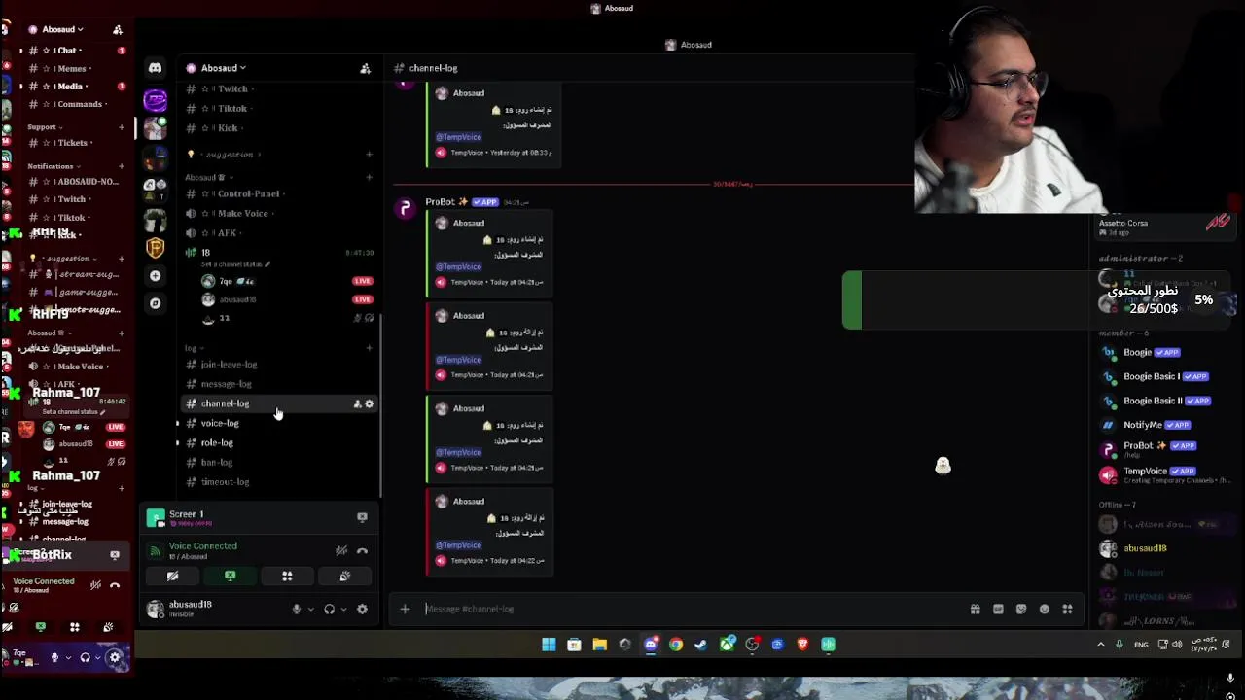
Task: Open the Abosaud server name dropdown
Action: pyautogui.click(x=222, y=68)
